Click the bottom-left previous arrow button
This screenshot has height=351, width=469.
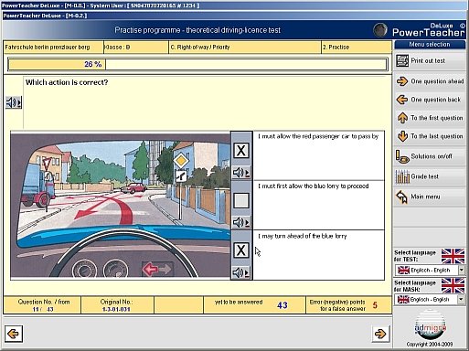click(14, 334)
